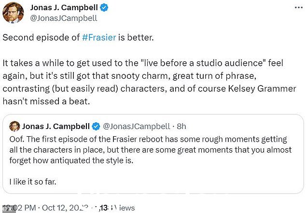Screen dimensions: 306x213
Task: Open the three-dot more options menu
Action: (x=298, y=8)
